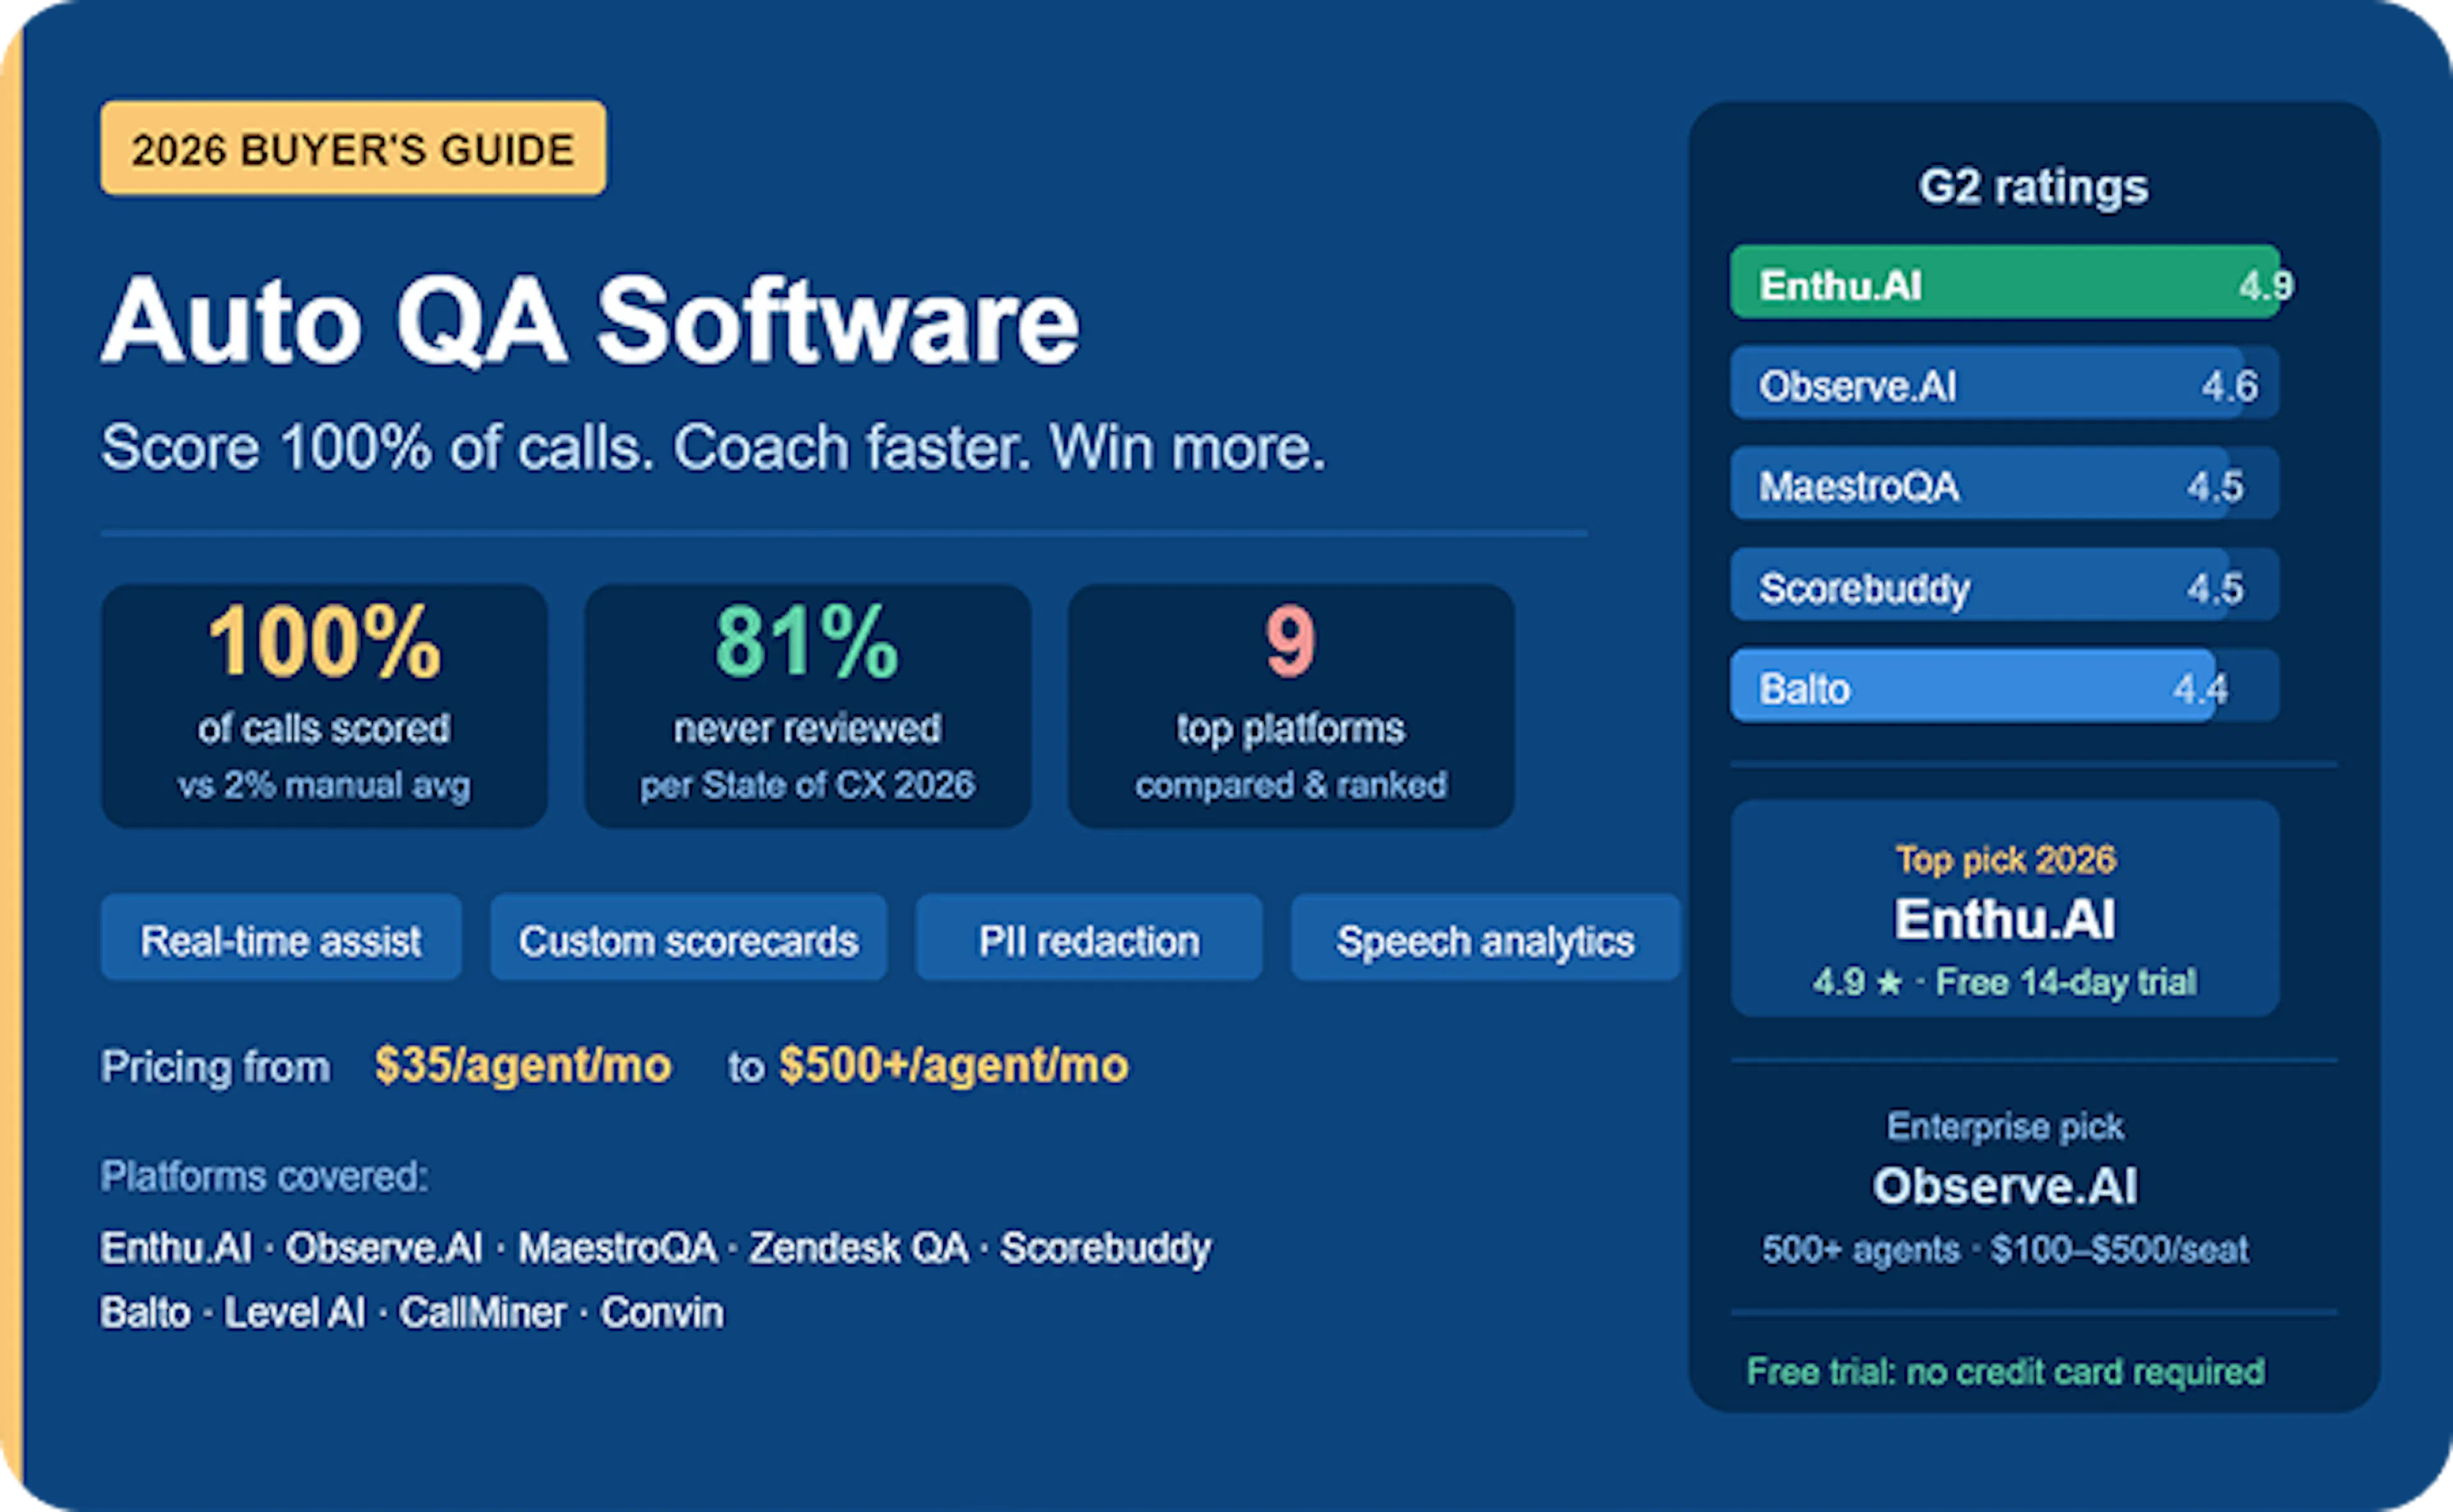Click the $500+/agent/mo price
Viewport: 2453px width, 1512px height.
[954, 1065]
